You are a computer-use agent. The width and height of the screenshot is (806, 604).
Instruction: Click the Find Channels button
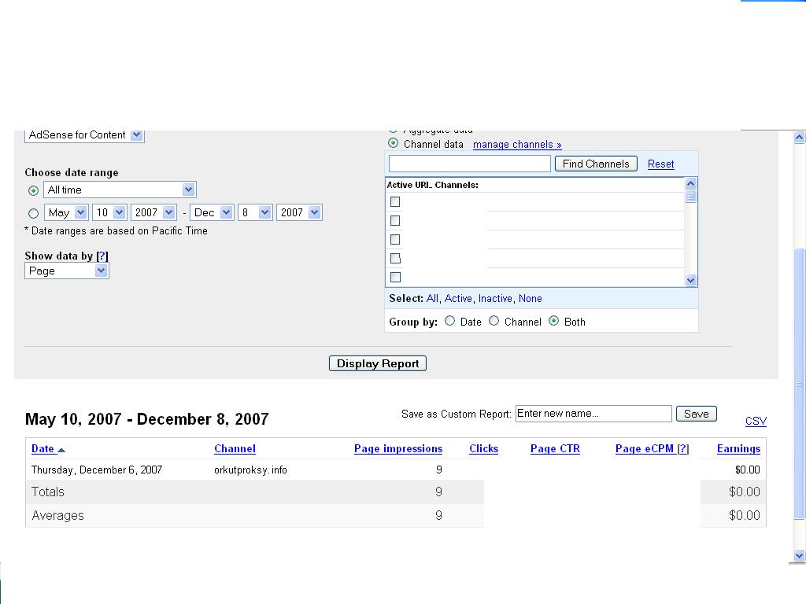coord(596,164)
